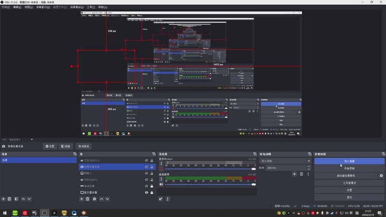Viewport: 386px width, 217px height.
Task: Toggle visibility of 图像 2 source
Action: pyautogui.click(x=147, y=173)
